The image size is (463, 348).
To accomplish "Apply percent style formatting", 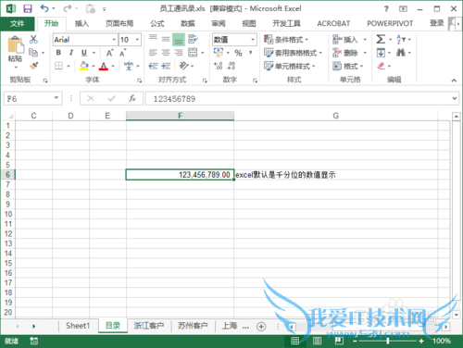I will pyautogui.click(x=238, y=53).
